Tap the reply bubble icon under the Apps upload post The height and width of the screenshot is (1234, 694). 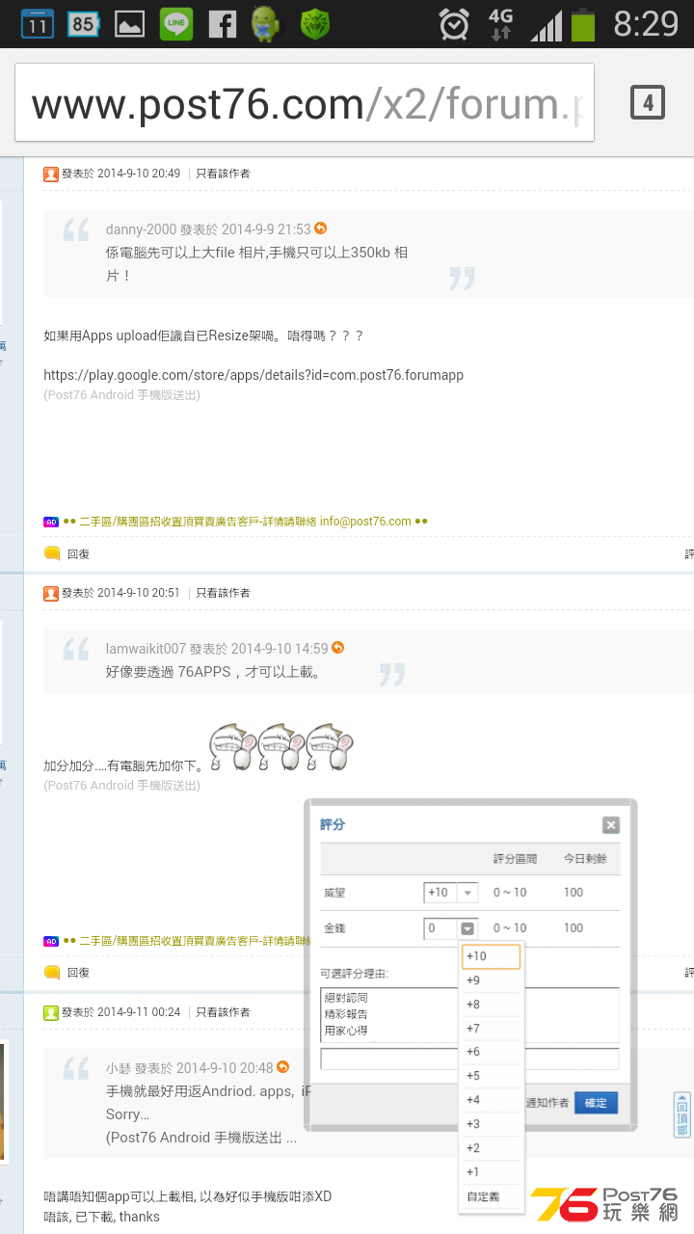click(x=52, y=553)
